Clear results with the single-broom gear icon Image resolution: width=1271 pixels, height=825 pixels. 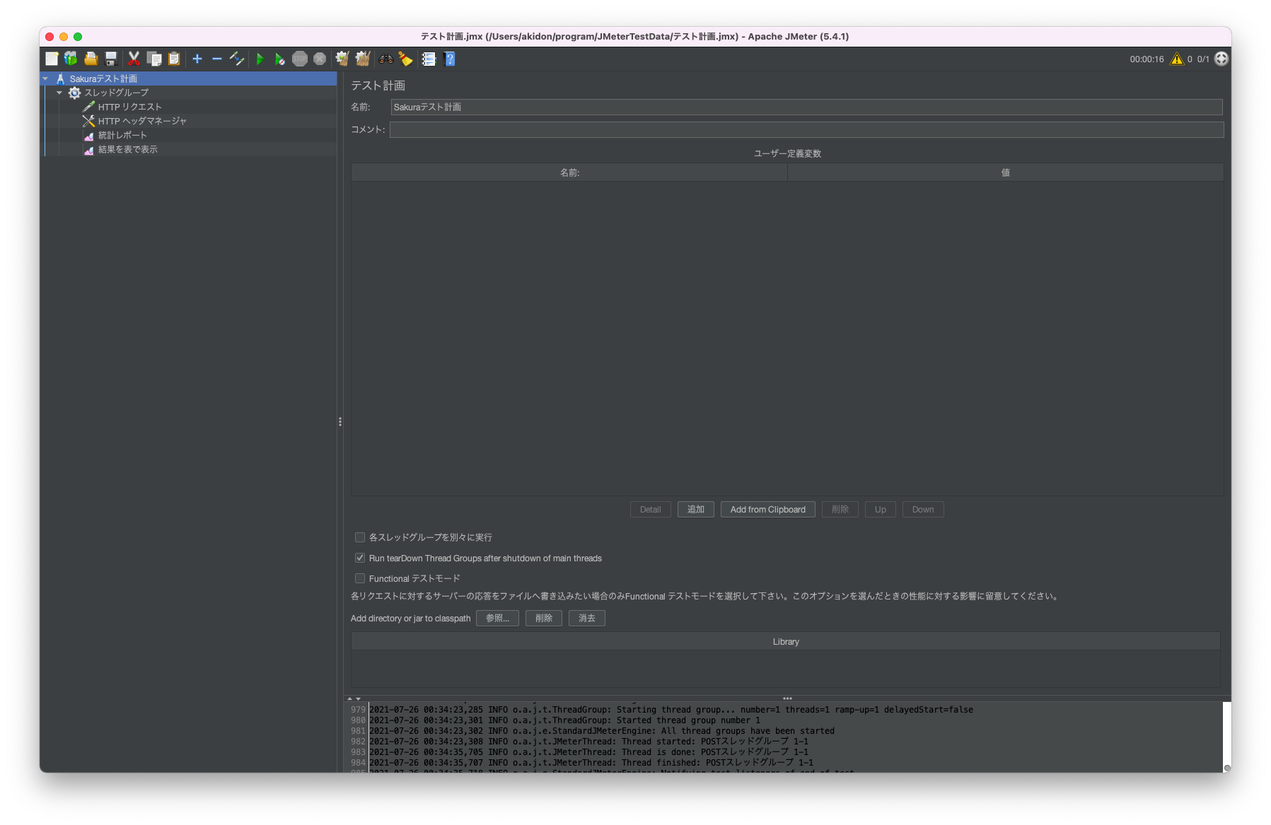(x=342, y=59)
